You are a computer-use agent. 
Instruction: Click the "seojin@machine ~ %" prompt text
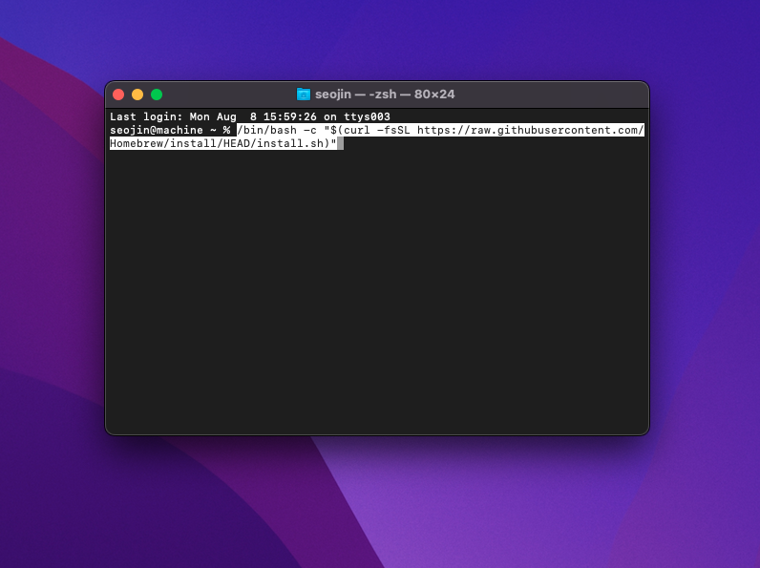(x=170, y=131)
